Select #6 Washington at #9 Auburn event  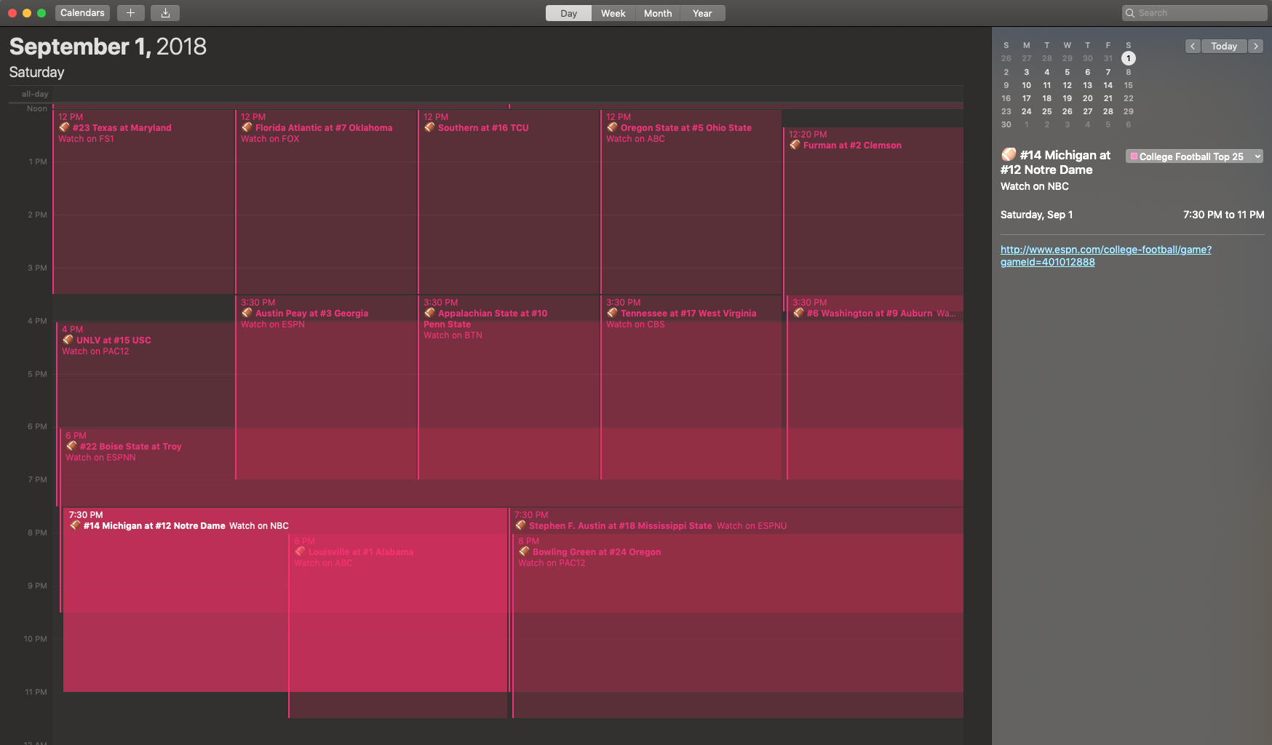[x=875, y=387]
